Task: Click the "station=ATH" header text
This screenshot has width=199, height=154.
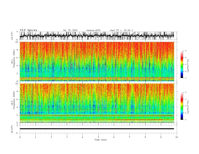Action: pos(93,30)
